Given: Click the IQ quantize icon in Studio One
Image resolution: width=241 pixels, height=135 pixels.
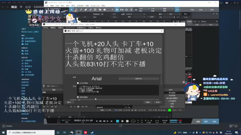Looking at the screenshot, I should [136, 10].
